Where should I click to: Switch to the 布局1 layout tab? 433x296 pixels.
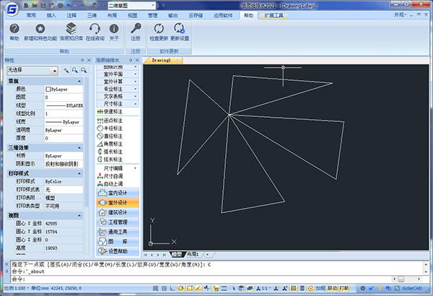pos(193,255)
